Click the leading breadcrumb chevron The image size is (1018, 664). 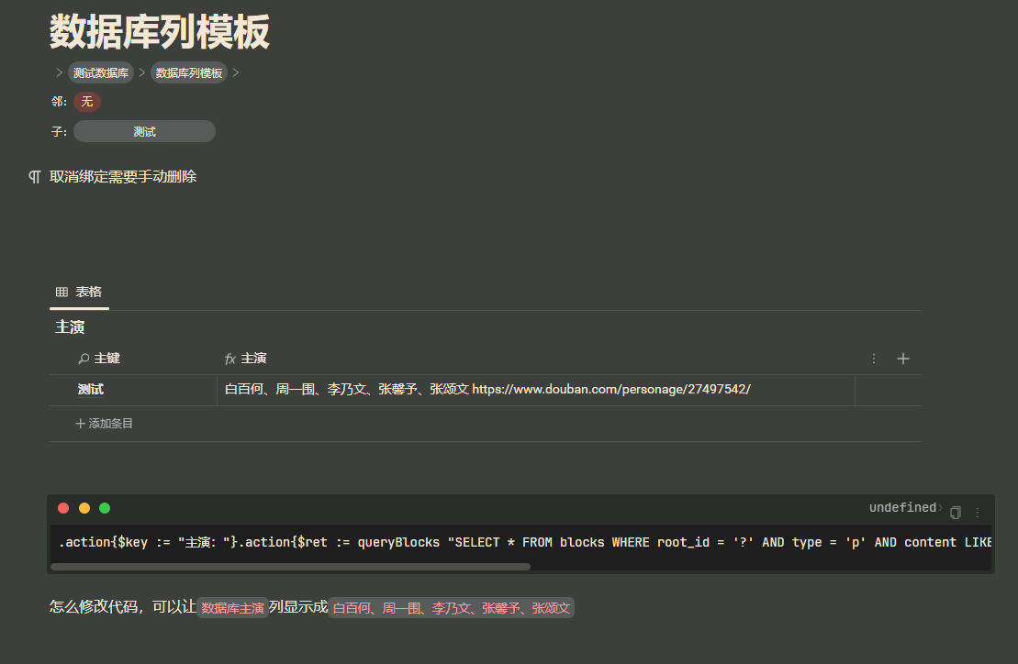coord(58,72)
